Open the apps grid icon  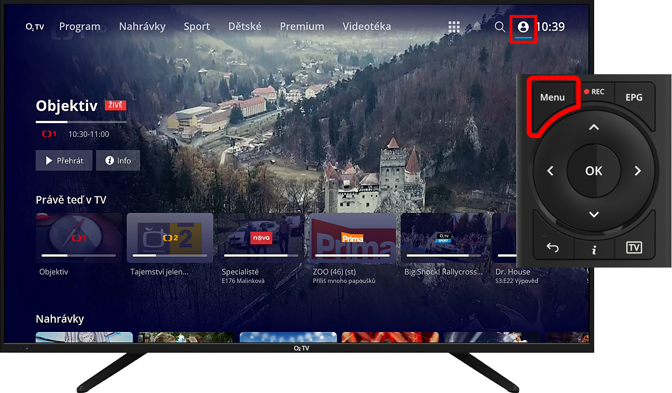point(454,27)
